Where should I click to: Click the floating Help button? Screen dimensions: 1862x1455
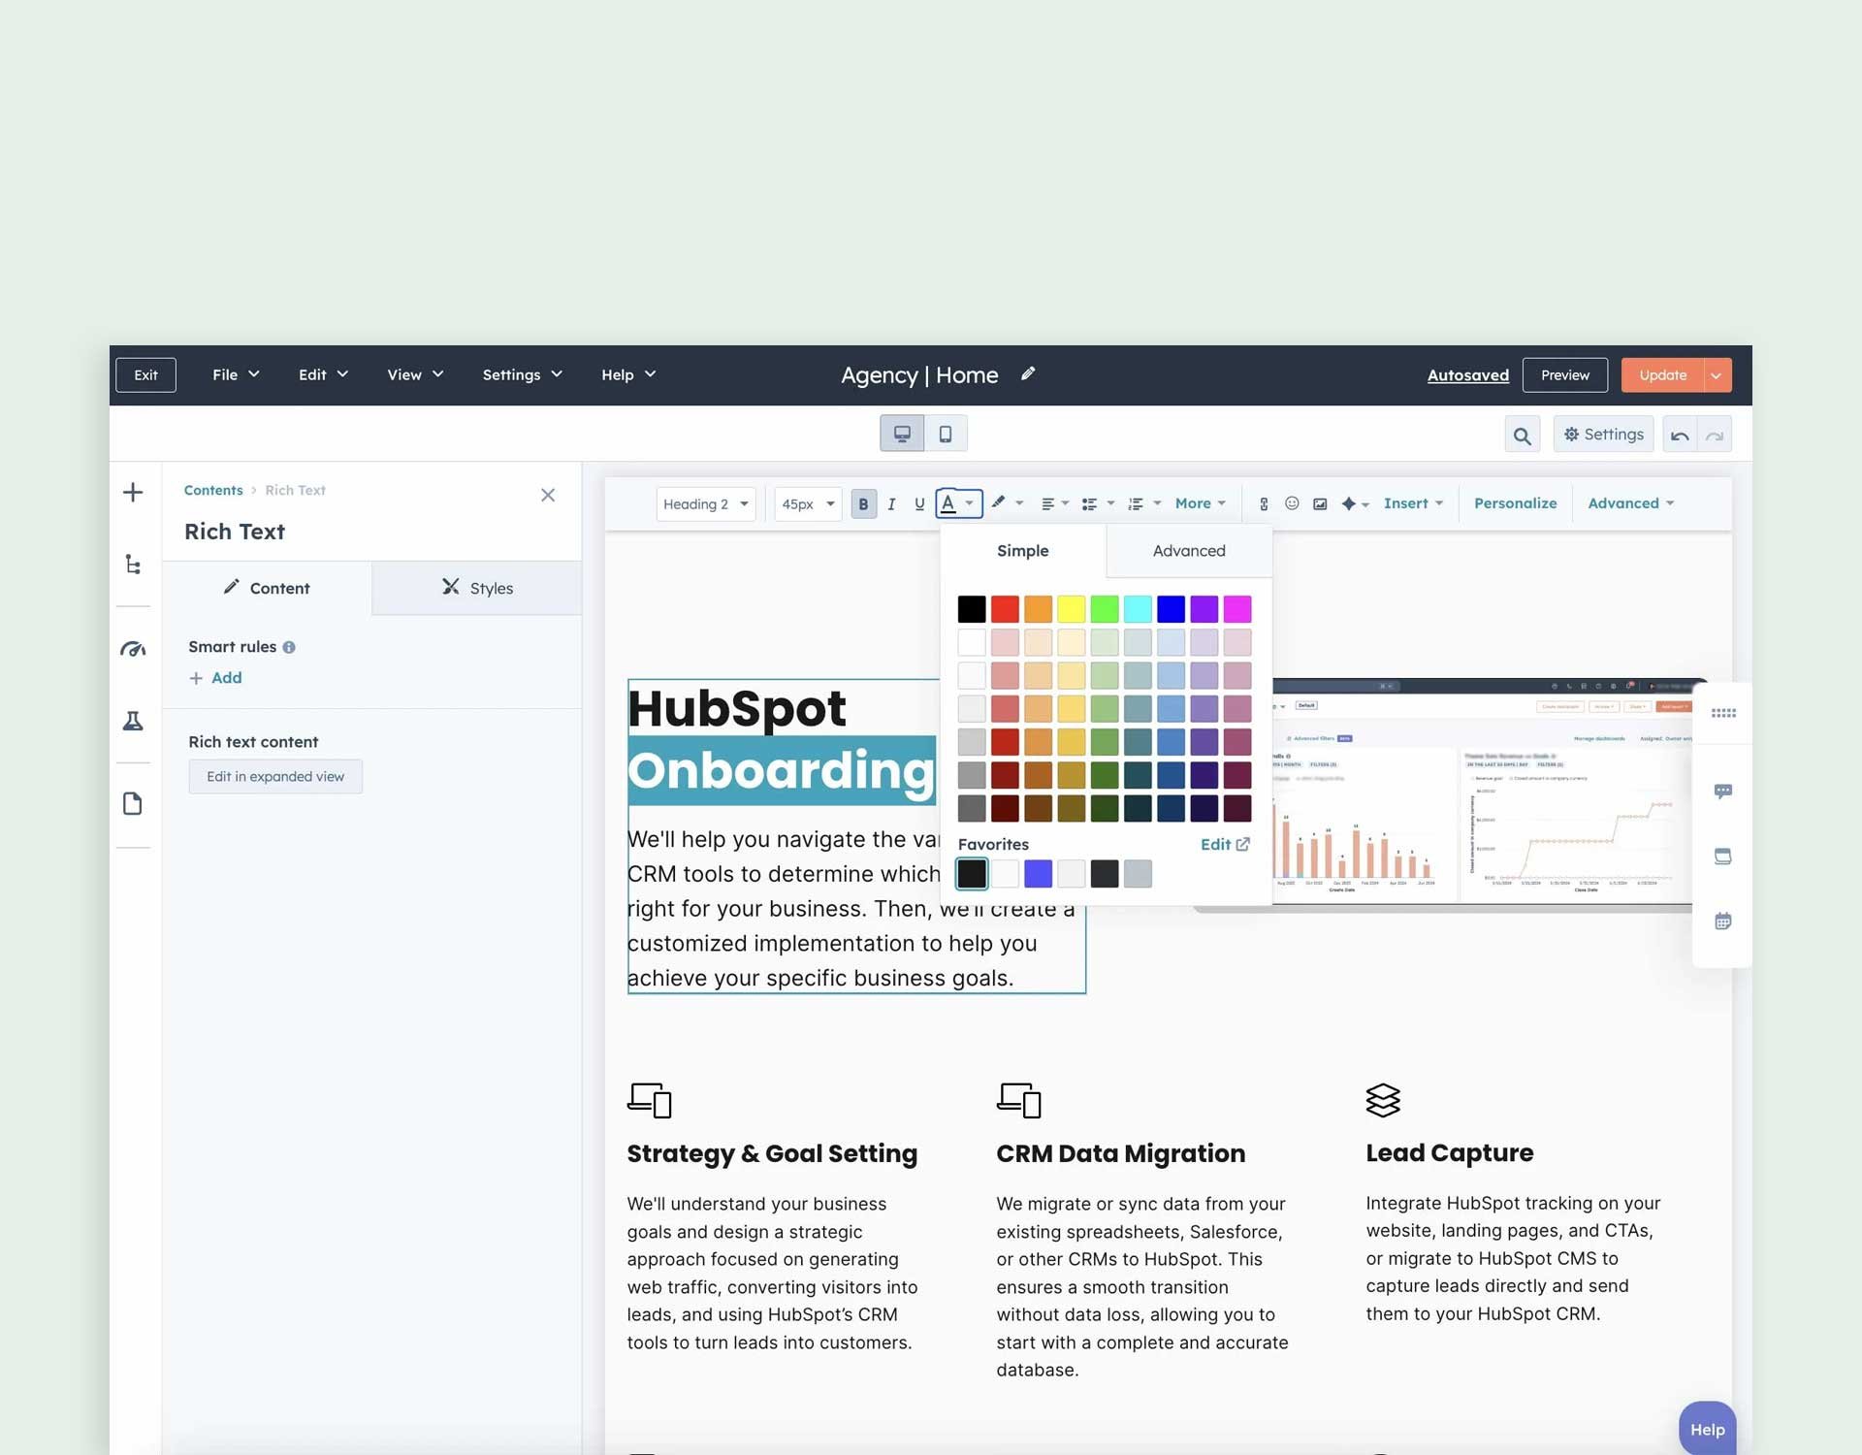click(x=1707, y=1429)
